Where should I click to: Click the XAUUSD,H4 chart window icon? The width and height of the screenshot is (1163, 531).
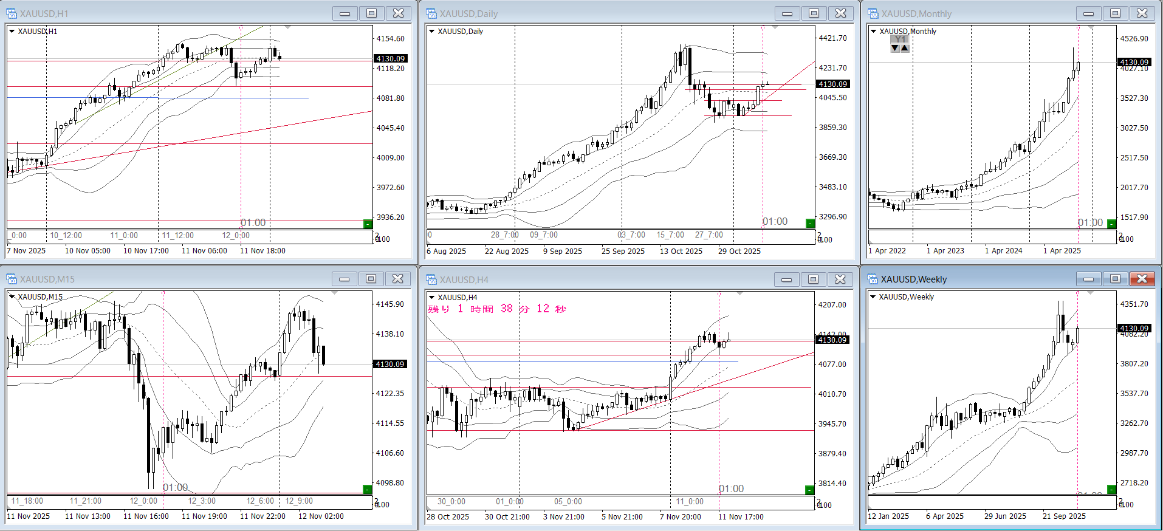[x=431, y=279]
